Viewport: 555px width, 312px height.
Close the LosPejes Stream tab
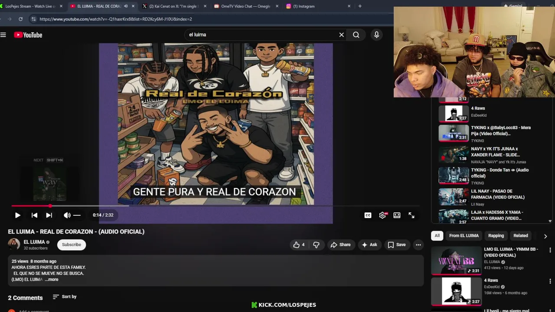coord(61,6)
